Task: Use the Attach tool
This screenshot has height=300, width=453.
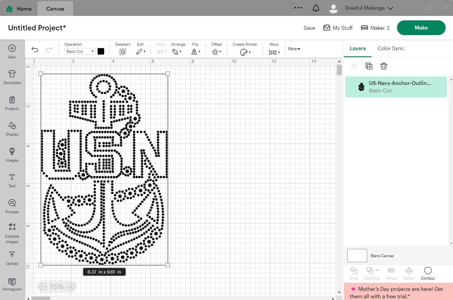Action: [391, 273]
